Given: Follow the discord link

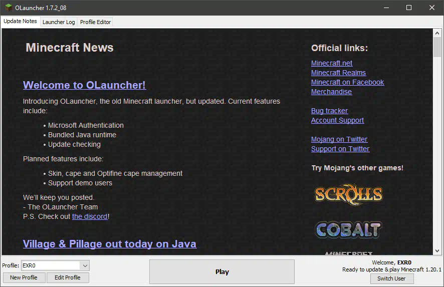Looking at the screenshot, I should click(90, 216).
